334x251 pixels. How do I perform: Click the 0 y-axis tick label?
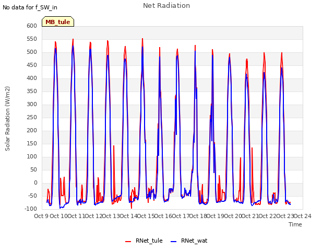[35, 182]
